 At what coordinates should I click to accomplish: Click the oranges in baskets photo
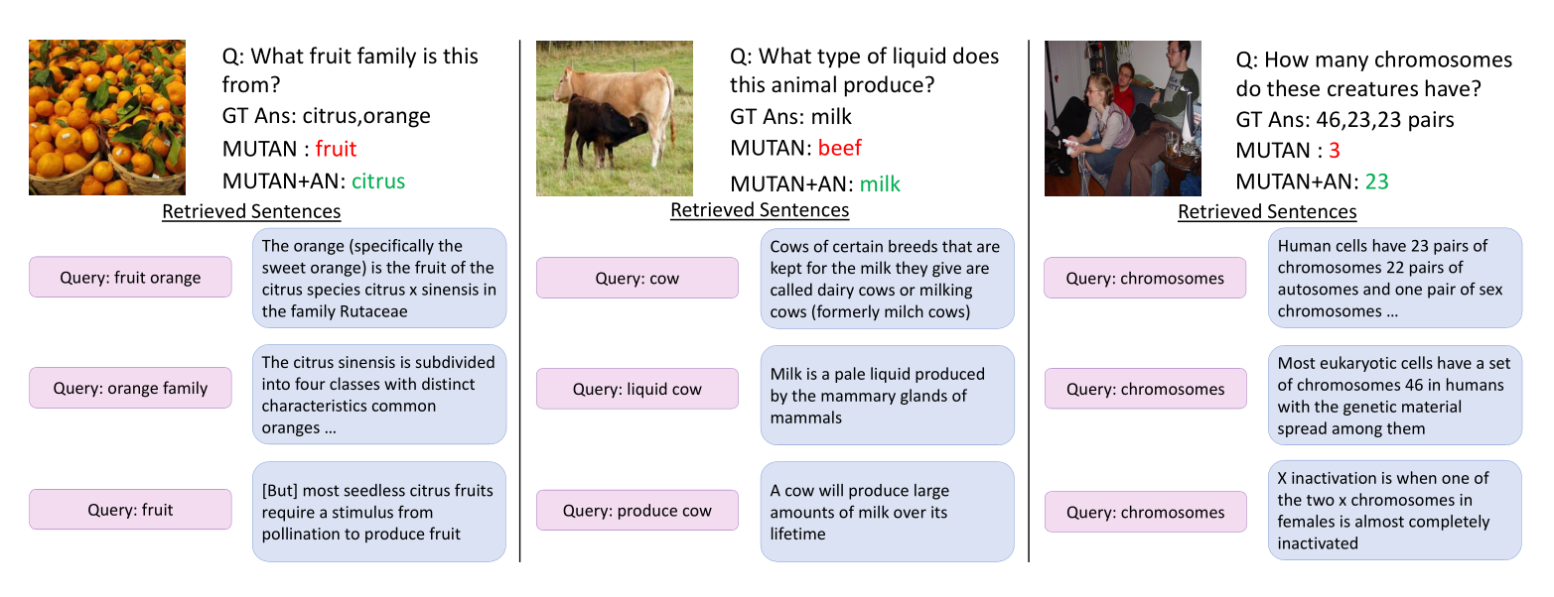coord(107,117)
